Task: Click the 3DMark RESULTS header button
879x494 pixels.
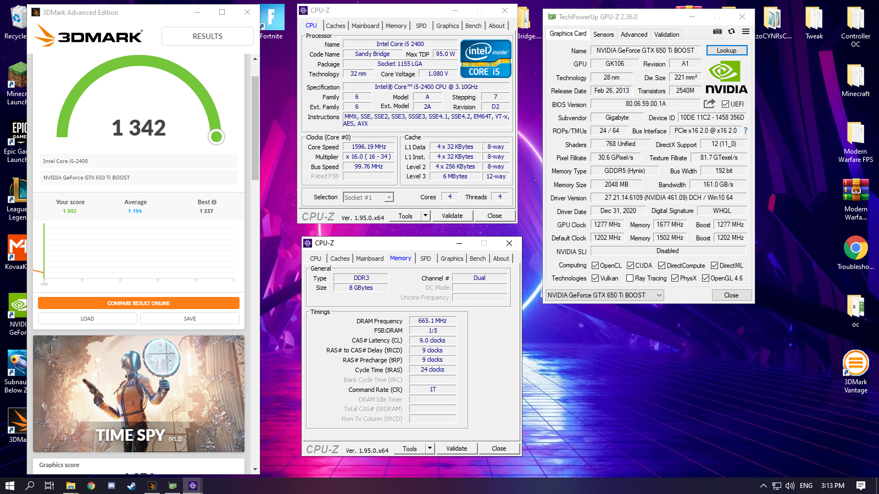Action: click(207, 36)
